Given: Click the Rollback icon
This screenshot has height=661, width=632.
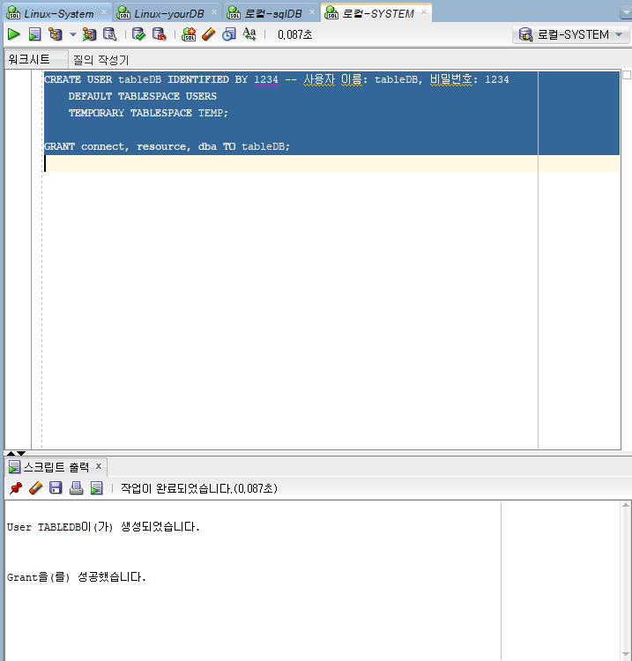Looking at the screenshot, I should 159,34.
